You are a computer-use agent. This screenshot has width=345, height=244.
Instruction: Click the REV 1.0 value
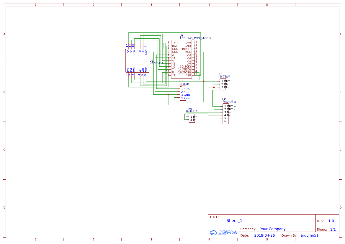point(331,221)
